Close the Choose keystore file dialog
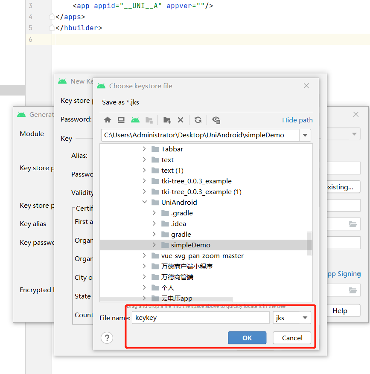 click(x=306, y=86)
